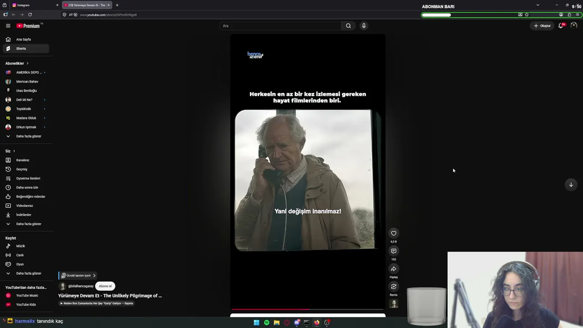Open the browser application menu

pos(577,15)
